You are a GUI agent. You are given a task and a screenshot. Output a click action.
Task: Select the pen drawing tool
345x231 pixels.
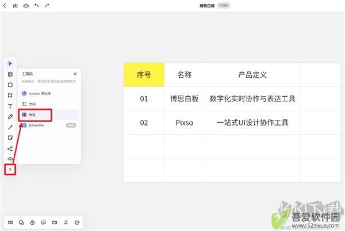10,117
